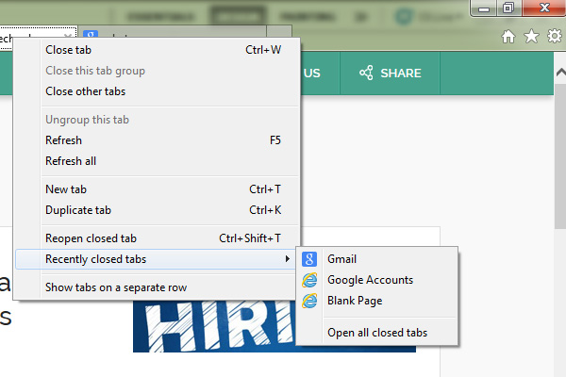This screenshot has width=566, height=377.
Task: Expand Recently closed tabs submenu arrow
Action: coord(288,258)
